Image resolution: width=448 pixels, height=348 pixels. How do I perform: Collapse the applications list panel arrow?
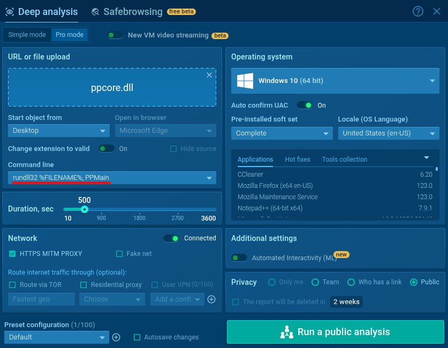(x=427, y=158)
